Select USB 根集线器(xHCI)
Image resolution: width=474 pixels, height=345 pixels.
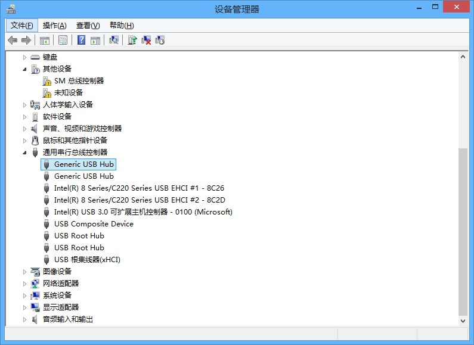pyautogui.click(x=87, y=260)
